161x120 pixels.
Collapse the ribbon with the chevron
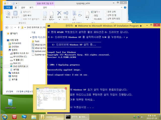coord(122,7)
